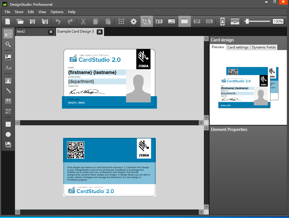Open the Card settings tab

(x=238, y=47)
